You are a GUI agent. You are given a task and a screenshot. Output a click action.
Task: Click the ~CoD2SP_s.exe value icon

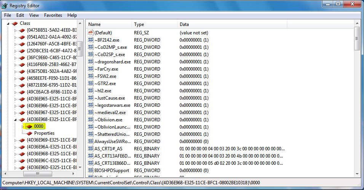click(x=91, y=54)
